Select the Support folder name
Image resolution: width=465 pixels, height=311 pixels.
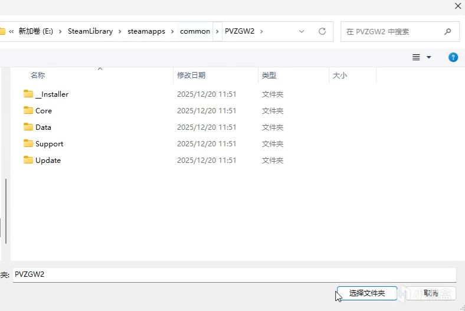[x=49, y=144]
